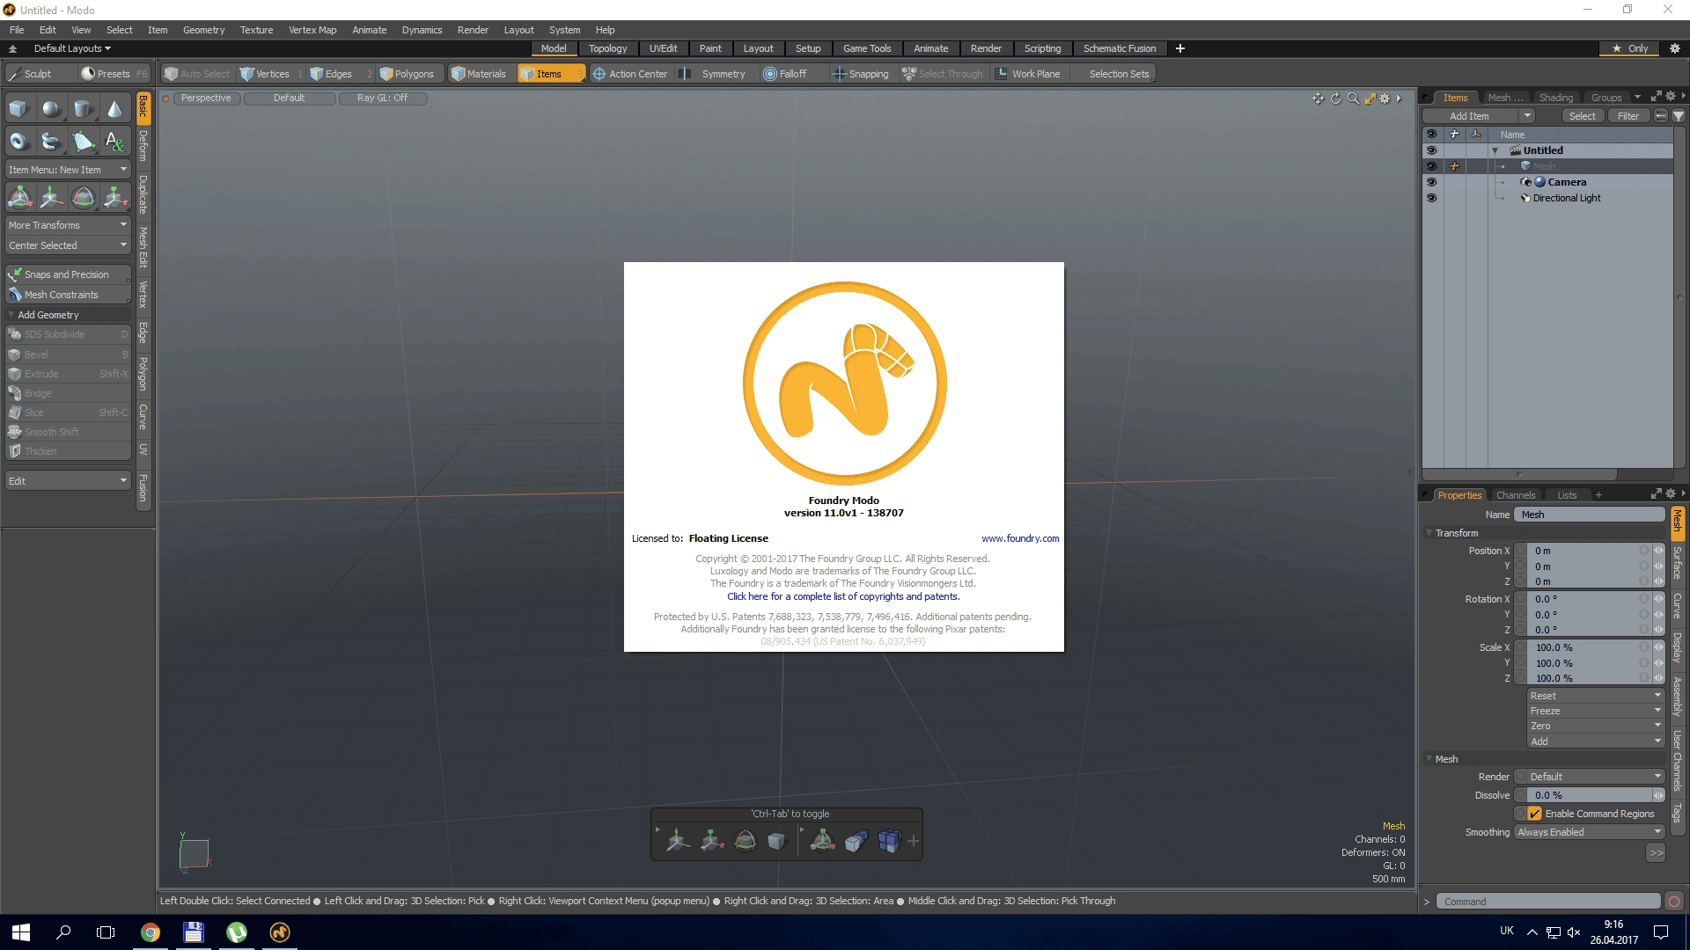
Task: Select the Cube primitive tool
Action: click(x=18, y=109)
